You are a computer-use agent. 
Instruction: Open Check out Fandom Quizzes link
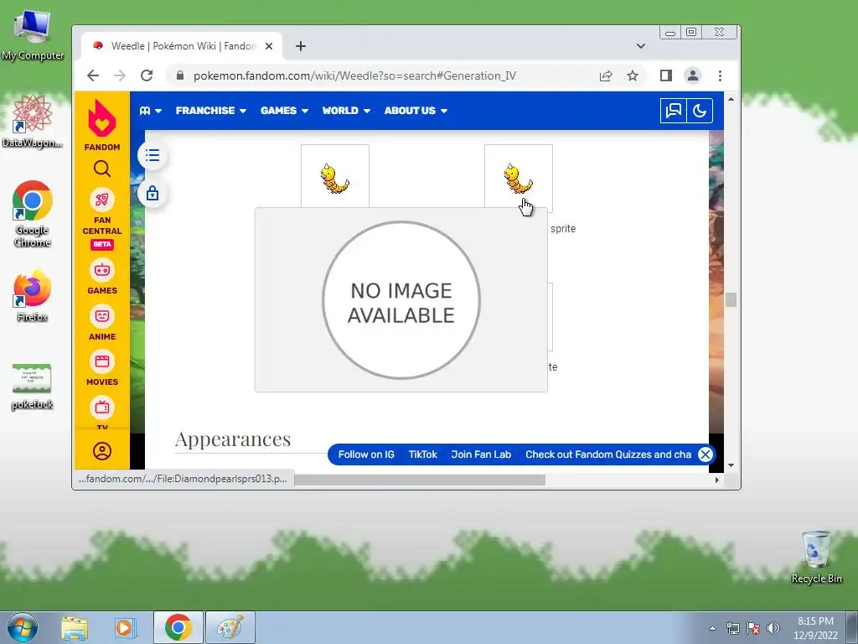point(608,454)
